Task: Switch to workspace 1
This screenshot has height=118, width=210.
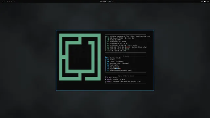Action: 5,1
